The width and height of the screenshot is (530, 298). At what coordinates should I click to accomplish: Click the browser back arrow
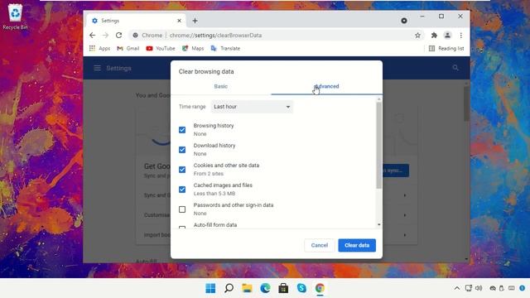[92, 35]
